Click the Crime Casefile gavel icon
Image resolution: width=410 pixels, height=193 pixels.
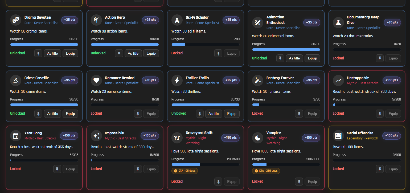pyautogui.click(x=16, y=80)
